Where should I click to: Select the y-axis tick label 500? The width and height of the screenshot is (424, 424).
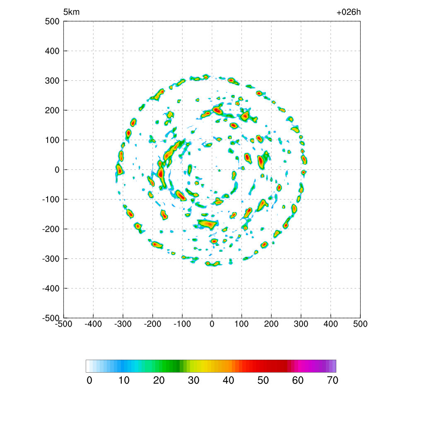[x=52, y=22]
